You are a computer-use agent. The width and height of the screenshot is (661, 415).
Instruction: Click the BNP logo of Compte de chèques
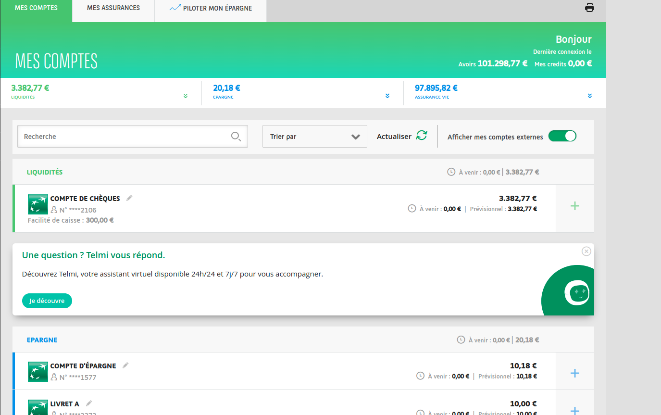[38, 204]
